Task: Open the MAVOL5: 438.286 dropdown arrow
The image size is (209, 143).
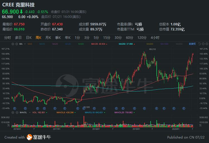Action: pos(75,113)
